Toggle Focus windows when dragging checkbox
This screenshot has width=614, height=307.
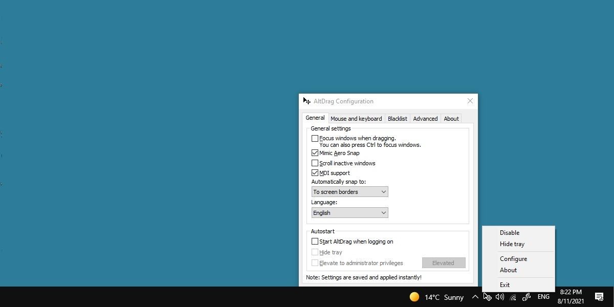[315, 138]
